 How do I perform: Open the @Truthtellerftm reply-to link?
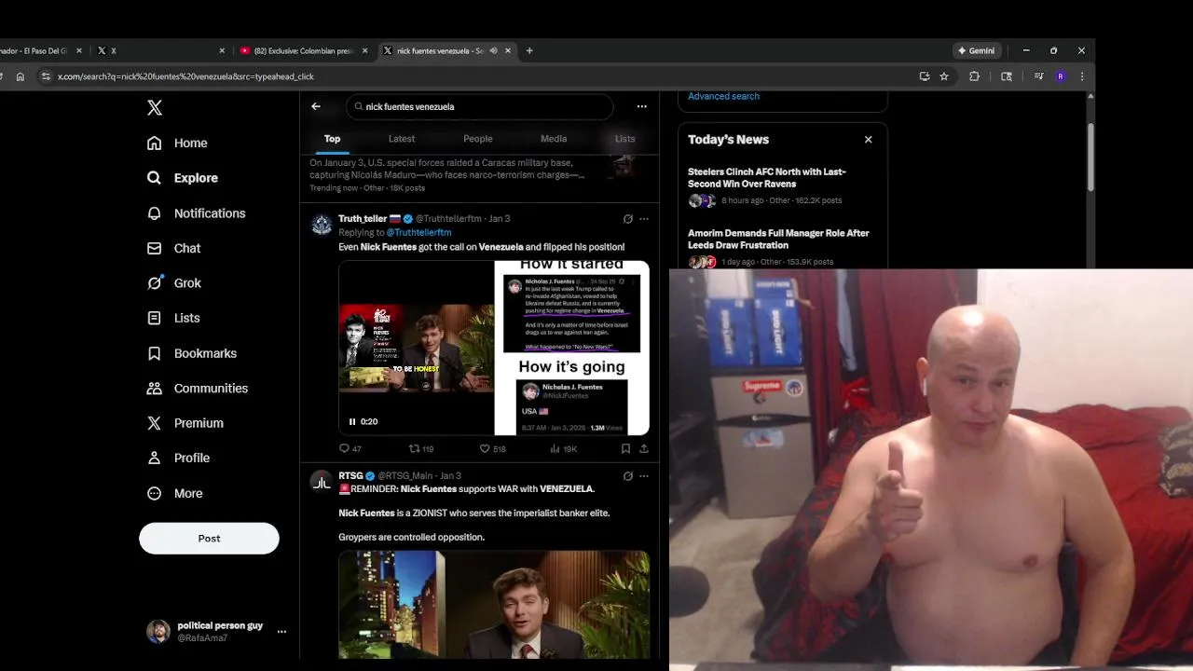(418, 232)
